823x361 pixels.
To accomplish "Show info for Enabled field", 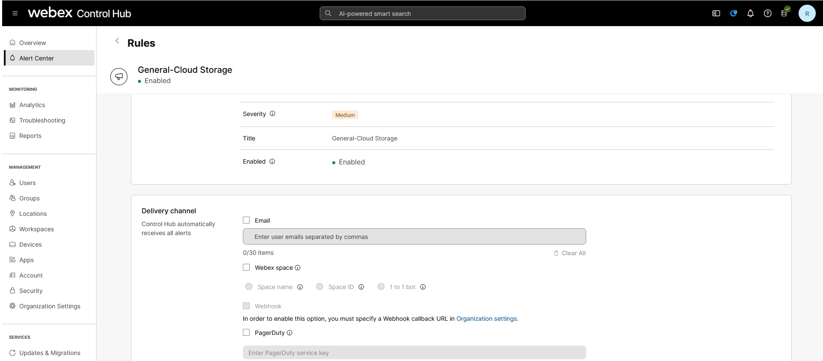I will [x=272, y=161].
